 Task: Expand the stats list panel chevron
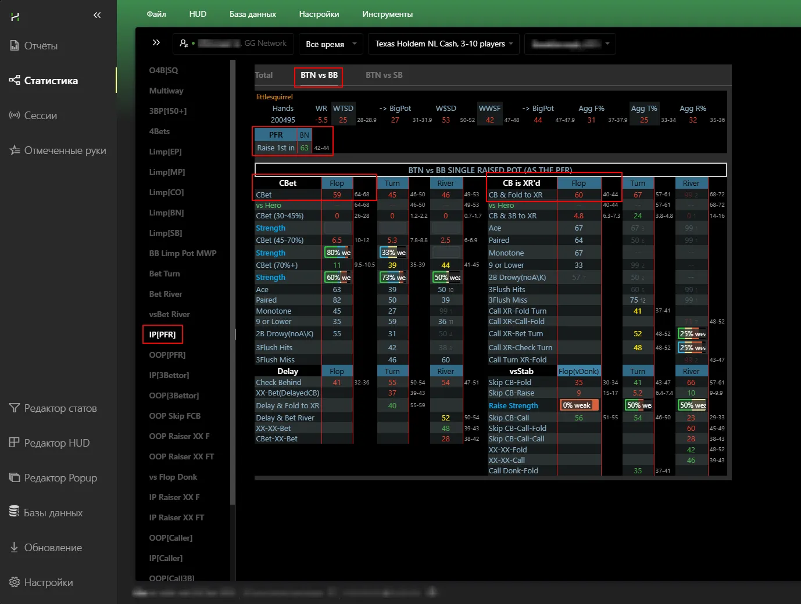point(156,42)
